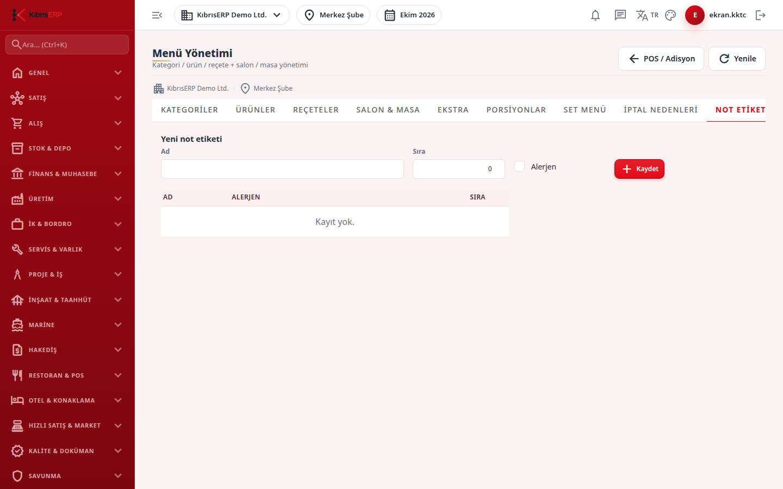Expand the Servis & Varlık chevron
The height and width of the screenshot is (489, 783).
coord(118,249)
